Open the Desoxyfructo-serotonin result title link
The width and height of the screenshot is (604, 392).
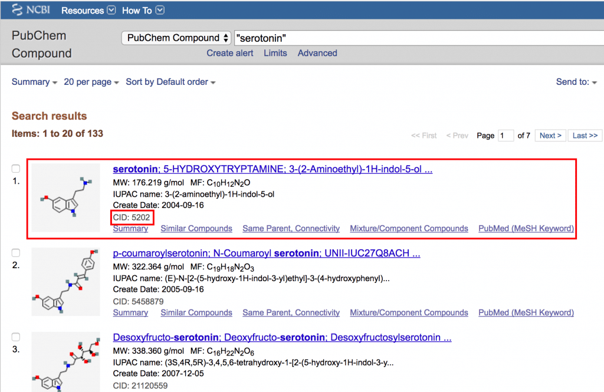tap(283, 338)
